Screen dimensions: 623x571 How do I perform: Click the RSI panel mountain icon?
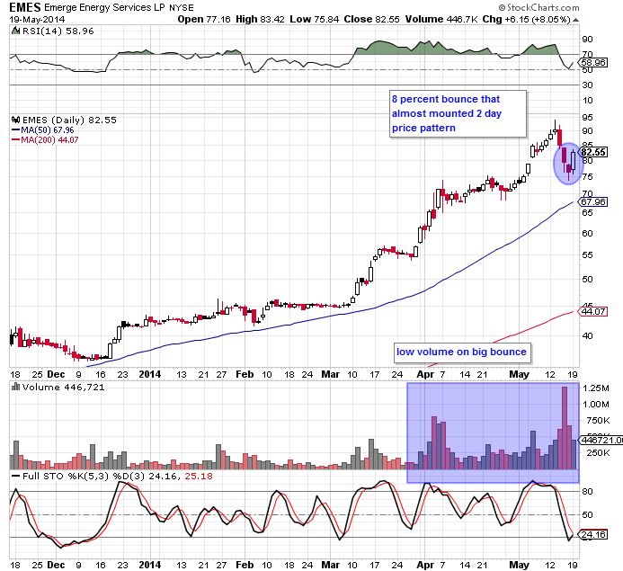point(15,31)
